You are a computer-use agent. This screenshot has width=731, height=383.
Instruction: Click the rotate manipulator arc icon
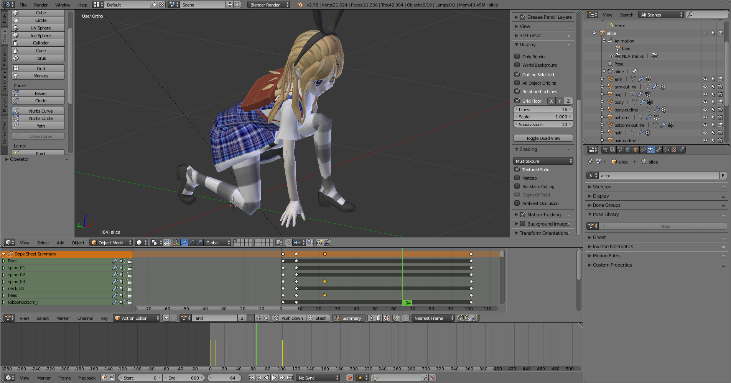192,242
